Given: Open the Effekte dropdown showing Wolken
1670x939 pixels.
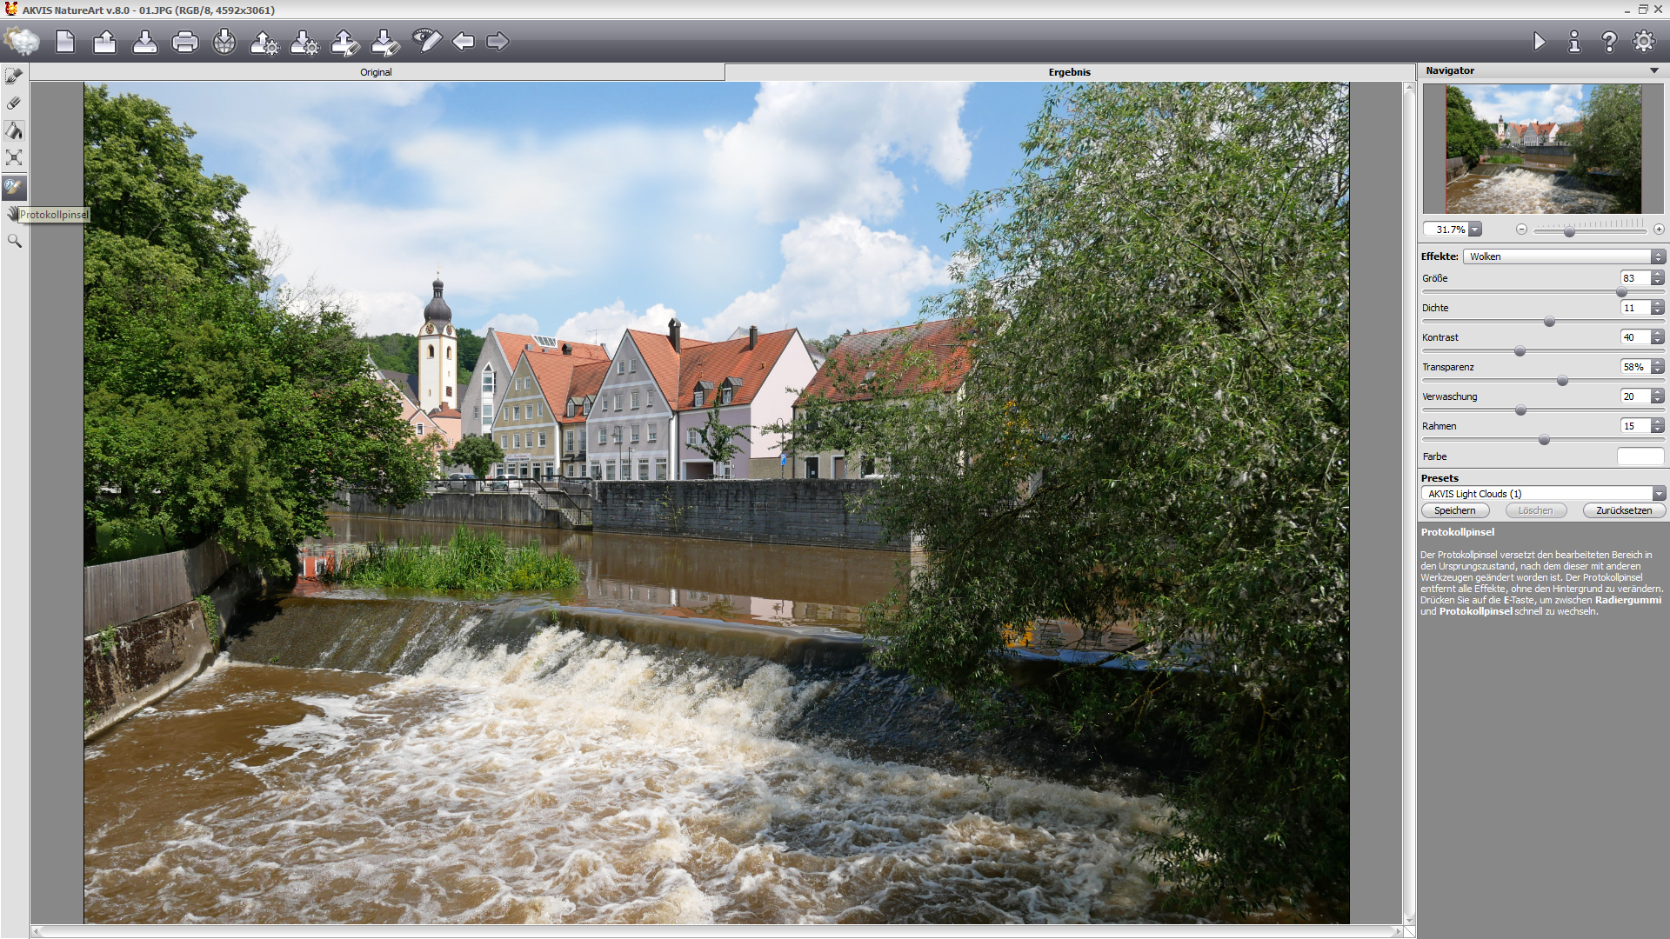Looking at the screenshot, I should point(1564,256).
